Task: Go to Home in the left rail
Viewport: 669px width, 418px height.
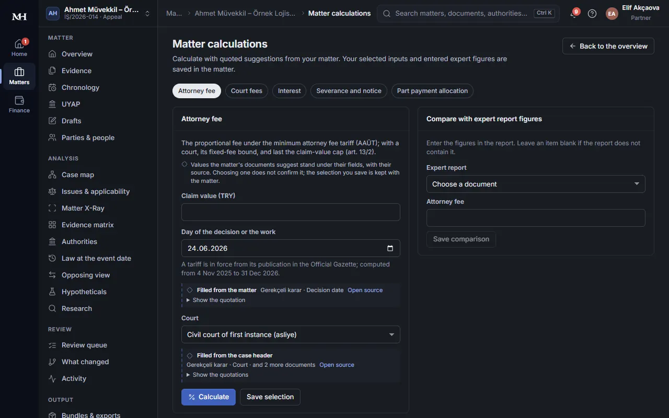Action: 19,48
